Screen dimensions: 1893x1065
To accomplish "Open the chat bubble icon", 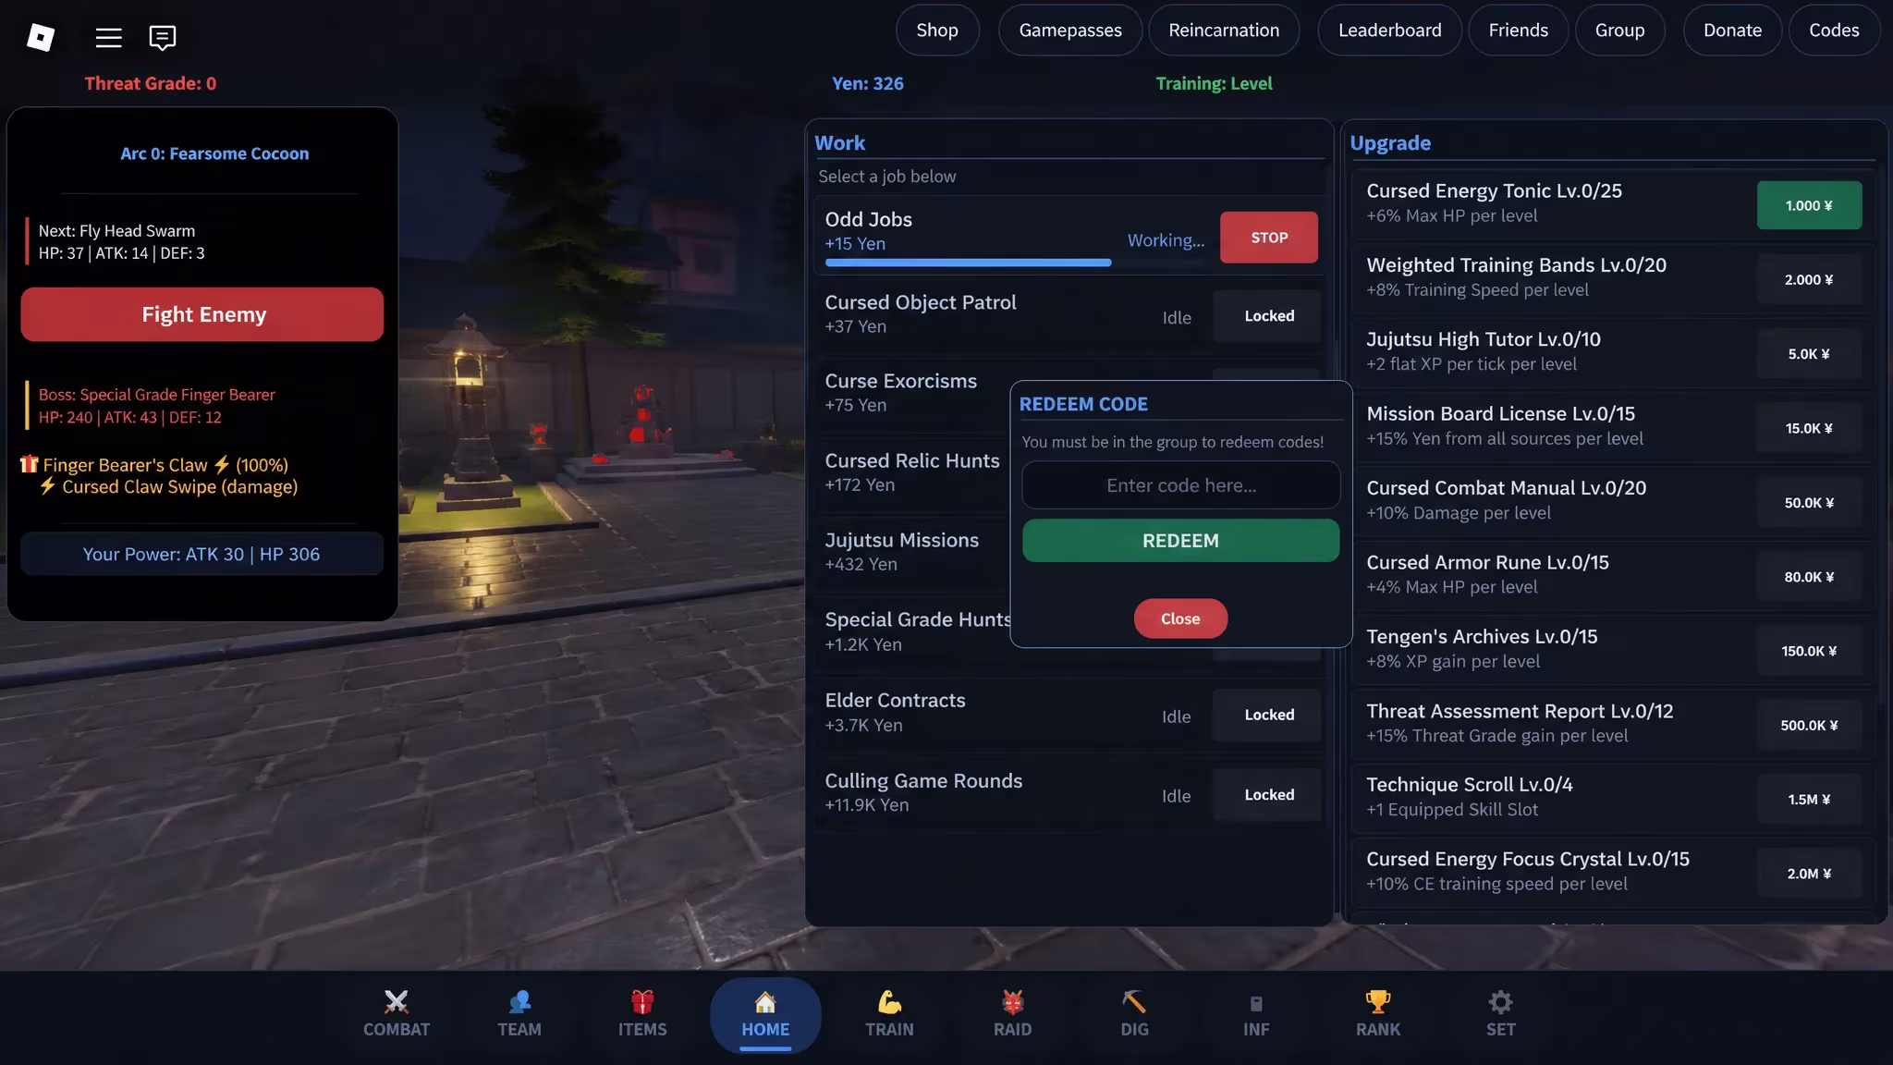I will point(163,37).
